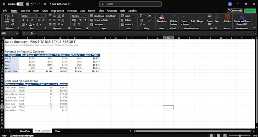The width and height of the screenshot is (258, 137).
Task: Click the Save disk icon
Action: point(27,4)
